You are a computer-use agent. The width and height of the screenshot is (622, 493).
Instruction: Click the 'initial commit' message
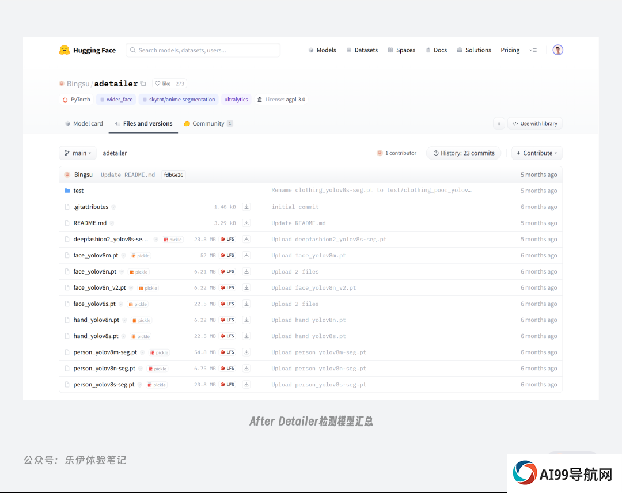pos(295,207)
